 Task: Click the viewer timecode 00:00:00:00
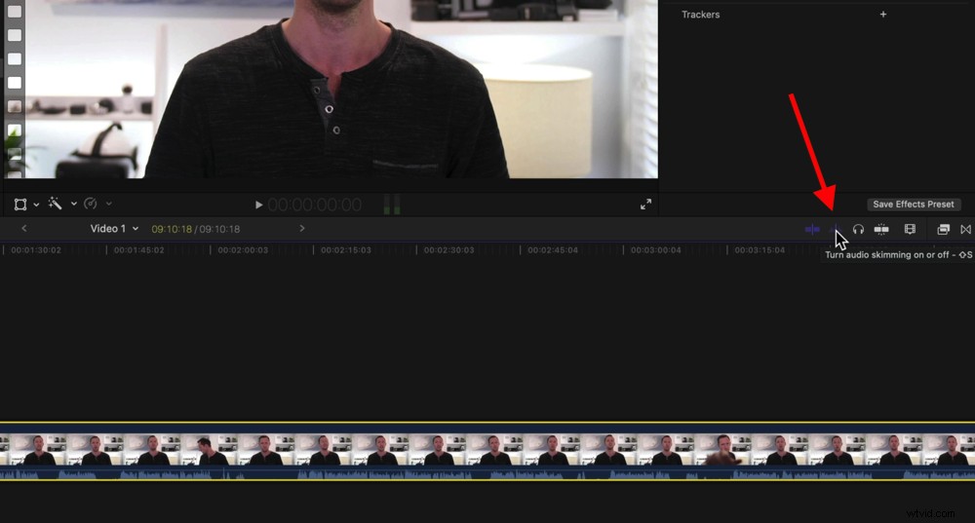(x=315, y=205)
